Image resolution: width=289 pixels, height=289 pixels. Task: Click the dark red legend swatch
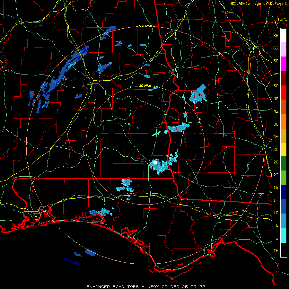[284, 78]
